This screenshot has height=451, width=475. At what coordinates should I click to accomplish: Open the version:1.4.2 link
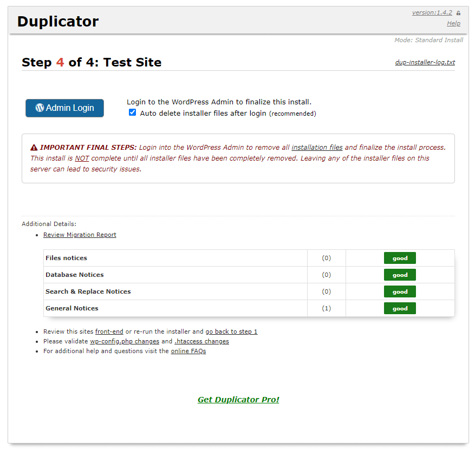pos(432,12)
